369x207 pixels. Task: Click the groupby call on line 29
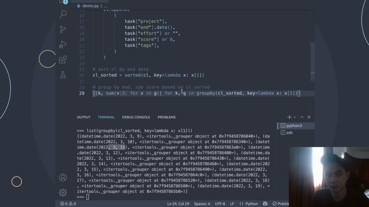coord(206,93)
